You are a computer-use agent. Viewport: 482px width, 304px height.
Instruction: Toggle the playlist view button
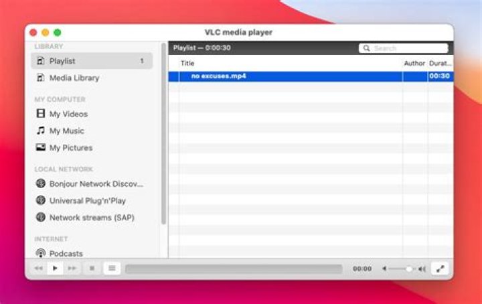(x=112, y=269)
